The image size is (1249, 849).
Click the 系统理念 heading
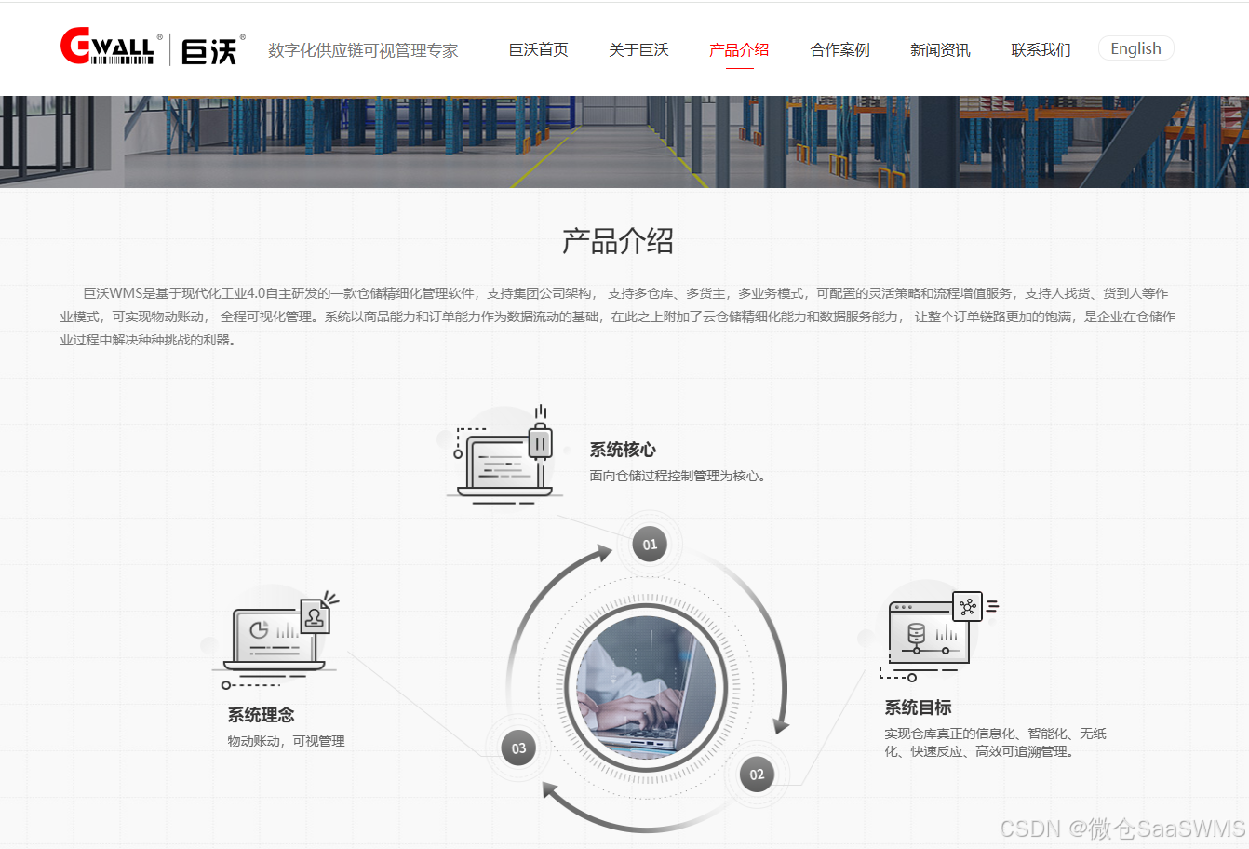pyautogui.click(x=261, y=715)
